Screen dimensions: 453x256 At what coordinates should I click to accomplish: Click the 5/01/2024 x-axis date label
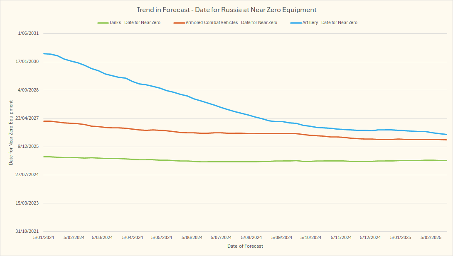click(44, 237)
